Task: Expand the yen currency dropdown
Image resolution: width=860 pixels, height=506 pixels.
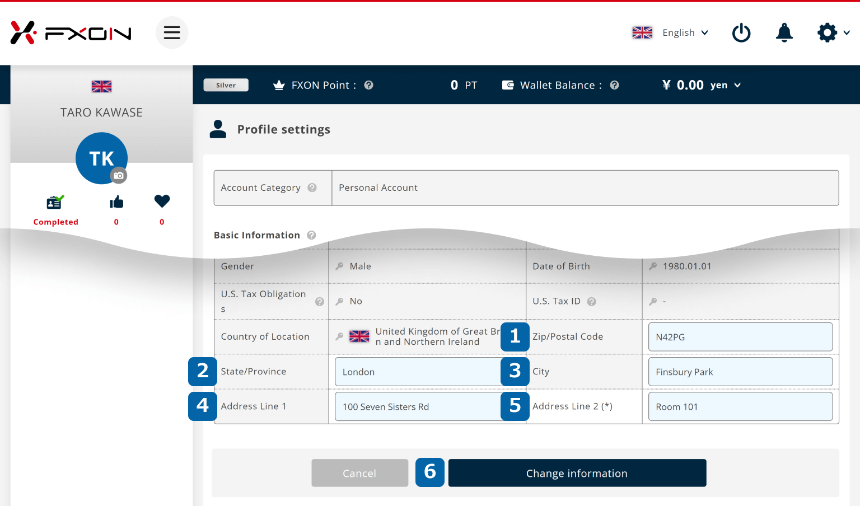Action: tap(726, 85)
